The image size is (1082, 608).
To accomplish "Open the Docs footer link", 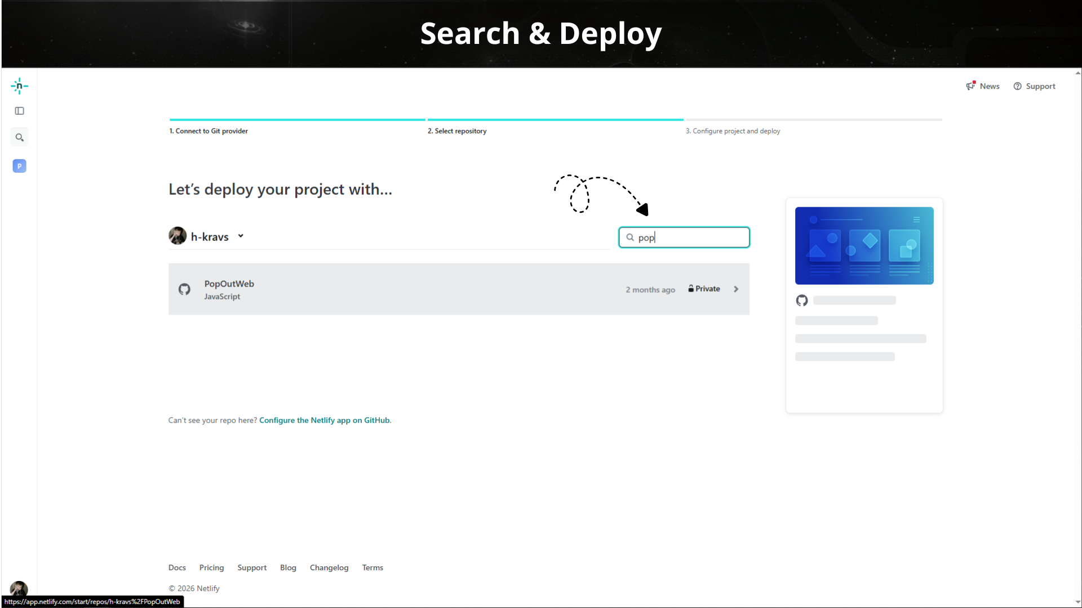I will (x=177, y=567).
